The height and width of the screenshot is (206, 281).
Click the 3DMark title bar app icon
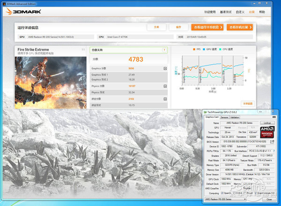(4, 4)
